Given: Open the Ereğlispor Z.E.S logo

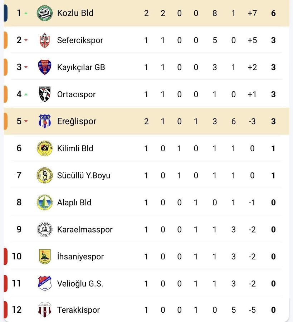Looking at the screenshot, I should (x=45, y=121).
